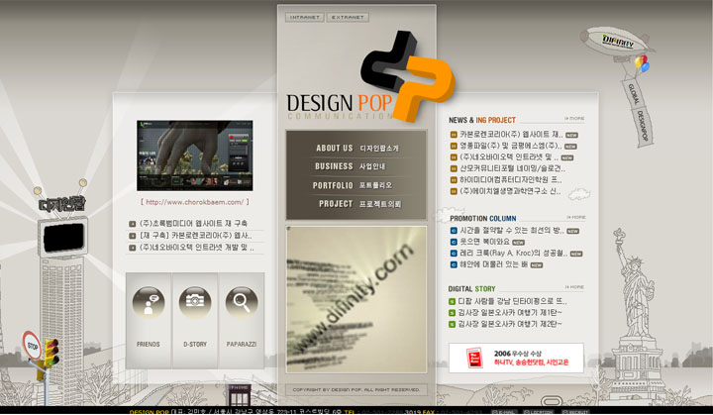Viewport: 713px width, 415px height.
Task: Open portfolio item [재 구축] 카본로렌코리아(주) 웹사..
Action: tap(195, 236)
